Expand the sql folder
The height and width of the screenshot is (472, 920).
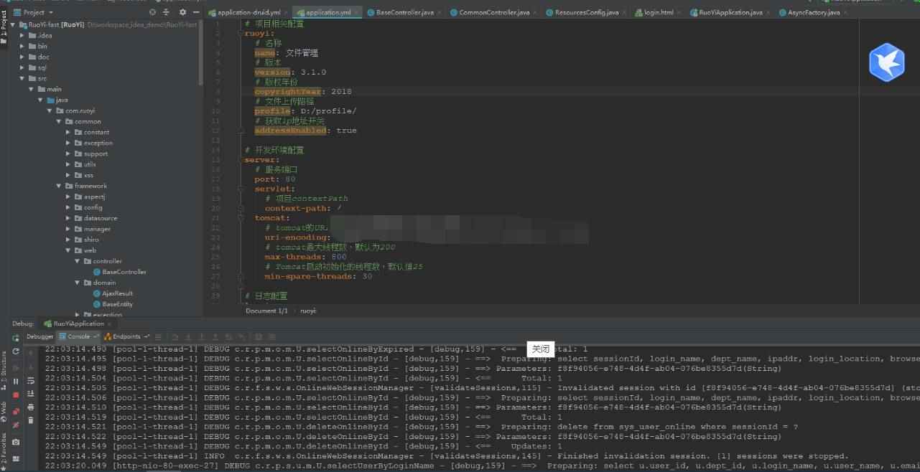22,67
